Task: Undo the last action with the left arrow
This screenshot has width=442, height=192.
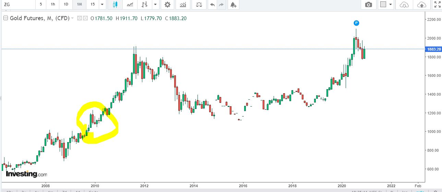Action: point(213,4)
